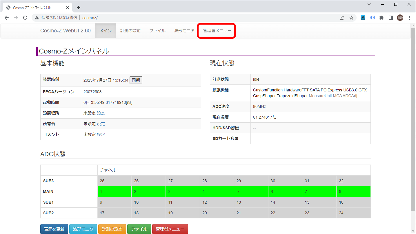The height and width of the screenshot is (234, 416).
Task: Switch to 計測の設定 navigation tab
Action: 130,31
